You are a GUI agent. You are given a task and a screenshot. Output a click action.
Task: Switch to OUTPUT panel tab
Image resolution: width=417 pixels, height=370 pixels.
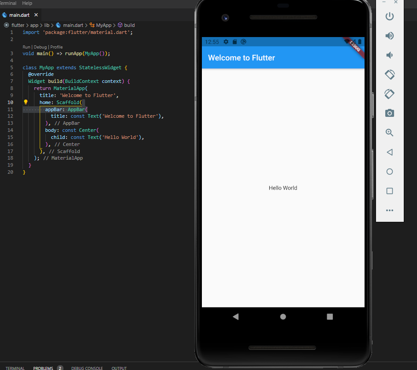[x=119, y=368]
